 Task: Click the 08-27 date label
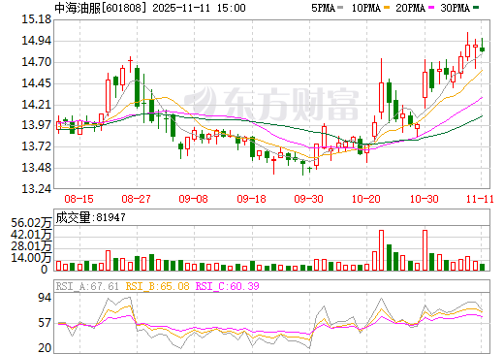coord(136,199)
